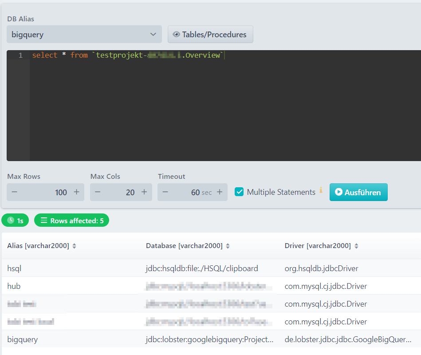The image size is (421, 355).
Task: Decrease Max Cols with minus button
Action: [98, 192]
